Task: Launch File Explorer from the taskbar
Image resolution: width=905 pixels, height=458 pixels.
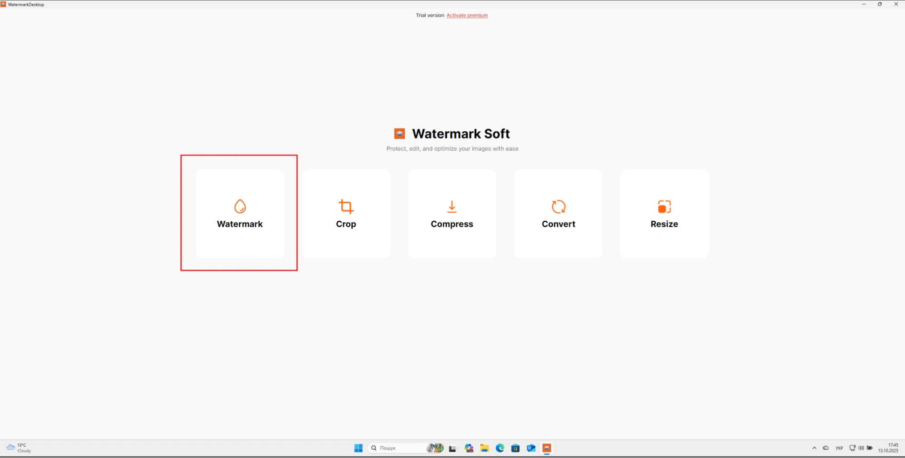Action: coord(484,448)
